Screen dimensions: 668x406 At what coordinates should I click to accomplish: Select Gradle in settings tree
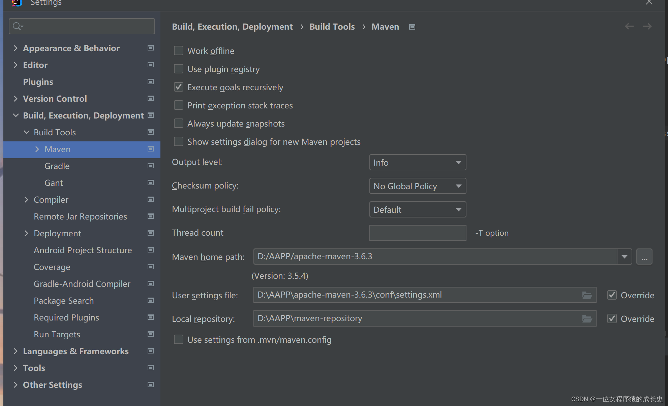[x=57, y=166]
